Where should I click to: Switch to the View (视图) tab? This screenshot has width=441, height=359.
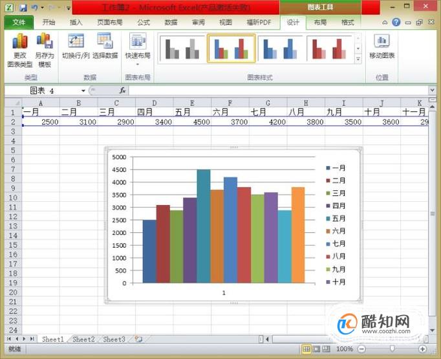pyautogui.click(x=226, y=22)
